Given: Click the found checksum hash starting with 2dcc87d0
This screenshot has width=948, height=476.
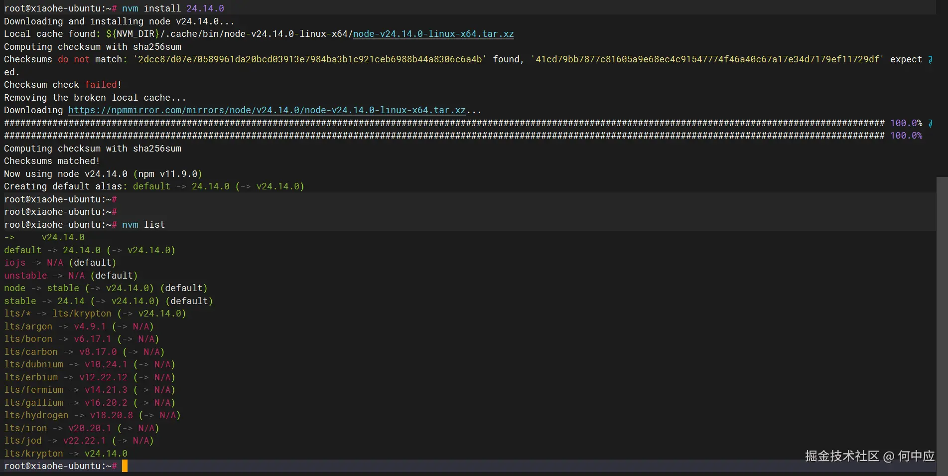Looking at the screenshot, I should 310,59.
